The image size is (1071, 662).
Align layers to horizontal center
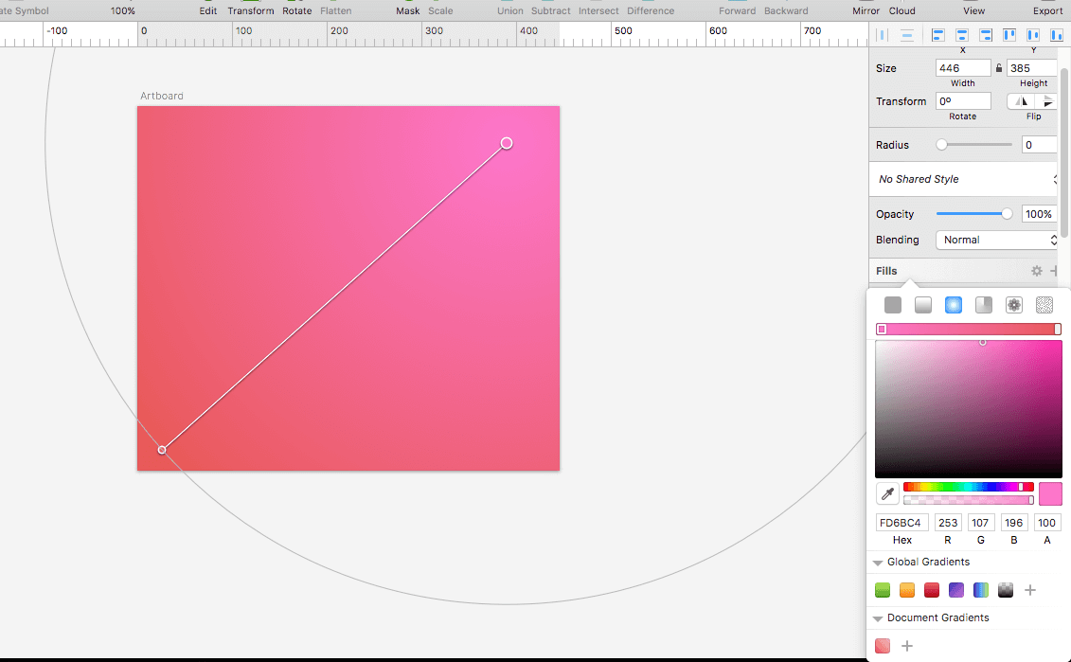pyautogui.click(x=962, y=35)
